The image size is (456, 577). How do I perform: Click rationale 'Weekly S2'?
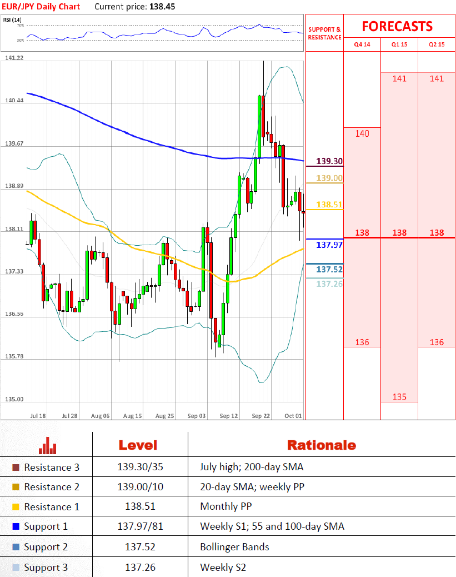tap(223, 568)
